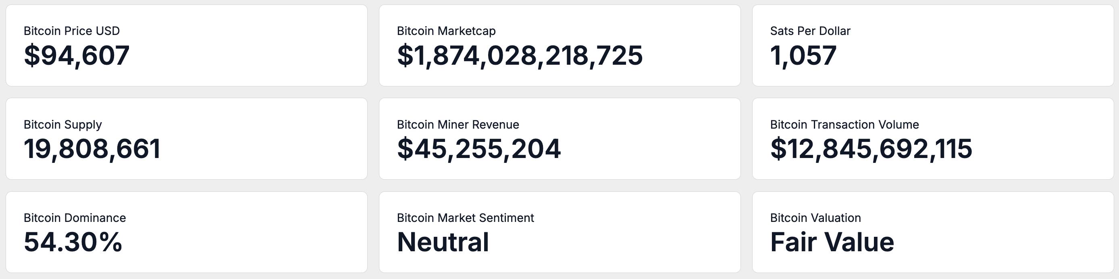The width and height of the screenshot is (1119, 279).
Task: Click the Bitcoin Supply label
Action: 62,125
